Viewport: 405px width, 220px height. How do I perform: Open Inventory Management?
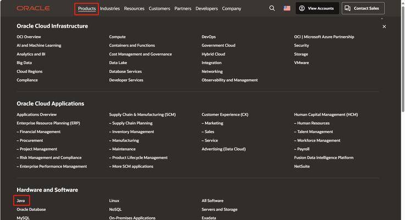pos(131,131)
